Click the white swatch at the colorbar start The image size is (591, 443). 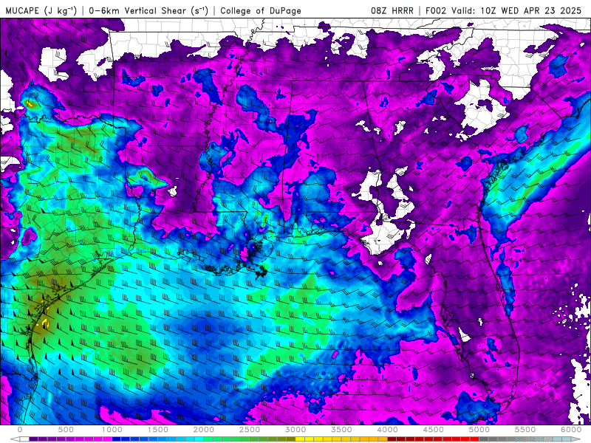24,439
